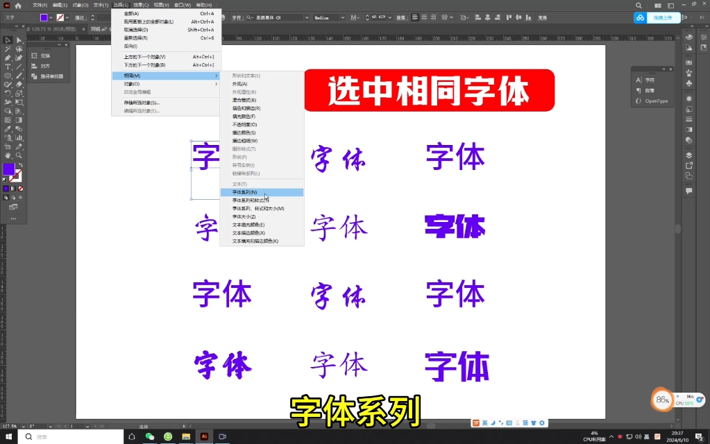Screen dimensions: 710x444
Task: Click the Windows Start button
Action: coord(8,437)
